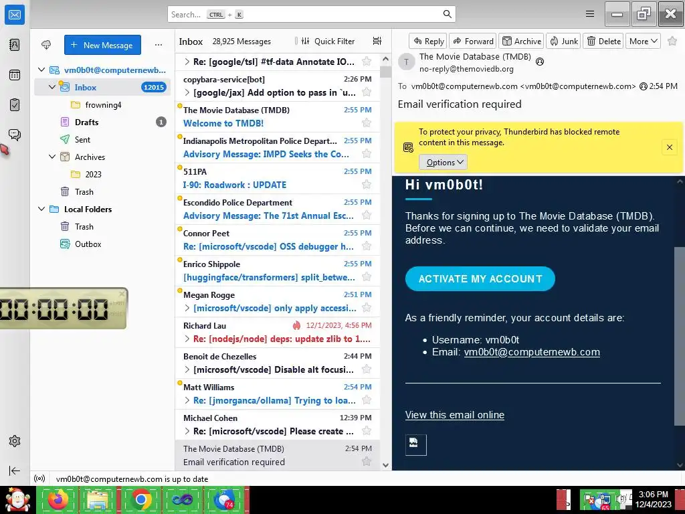Toggle star on 511PA I-90 Roadwork message

(x=367, y=185)
